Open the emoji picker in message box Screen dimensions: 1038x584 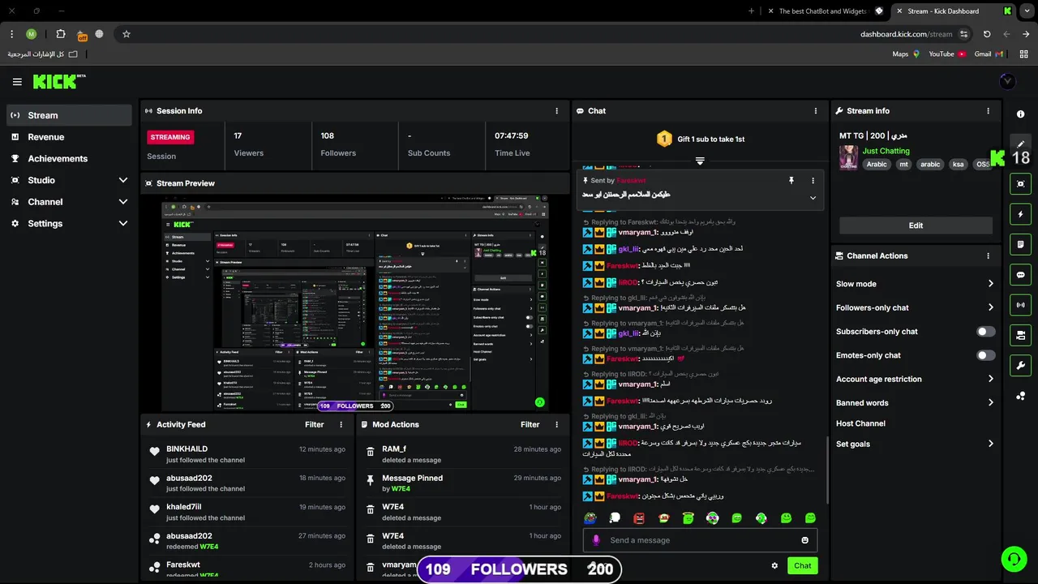click(x=804, y=540)
